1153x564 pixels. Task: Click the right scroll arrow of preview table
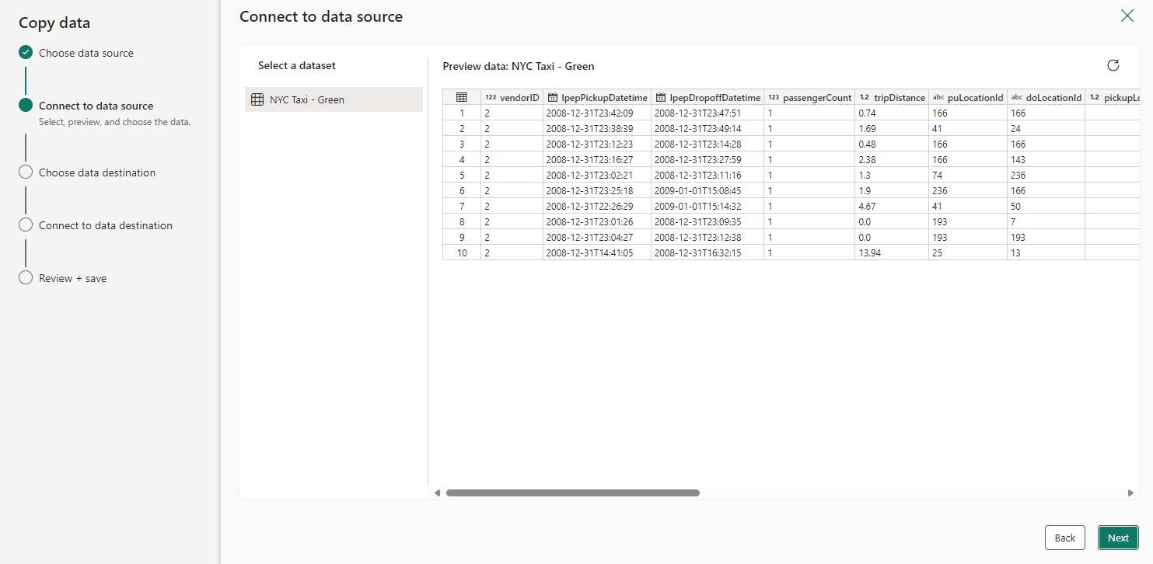pyautogui.click(x=1130, y=493)
